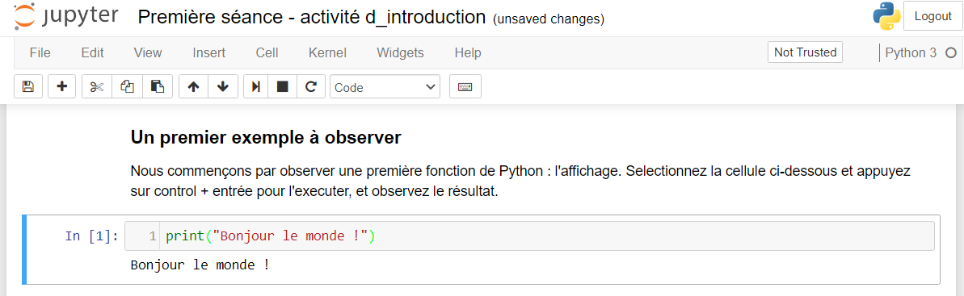Insert a cell below with the plus icon
This screenshot has width=964, height=296.
coord(62,86)
